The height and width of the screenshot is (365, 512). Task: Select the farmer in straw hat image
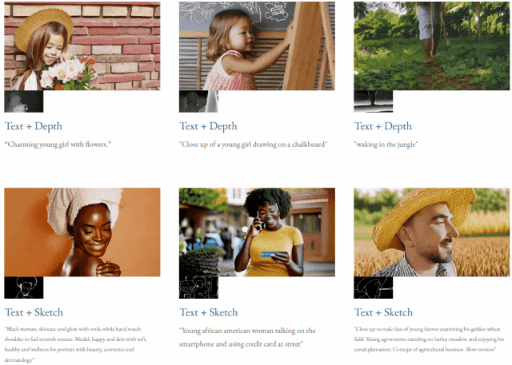click(x=431, y=232)
